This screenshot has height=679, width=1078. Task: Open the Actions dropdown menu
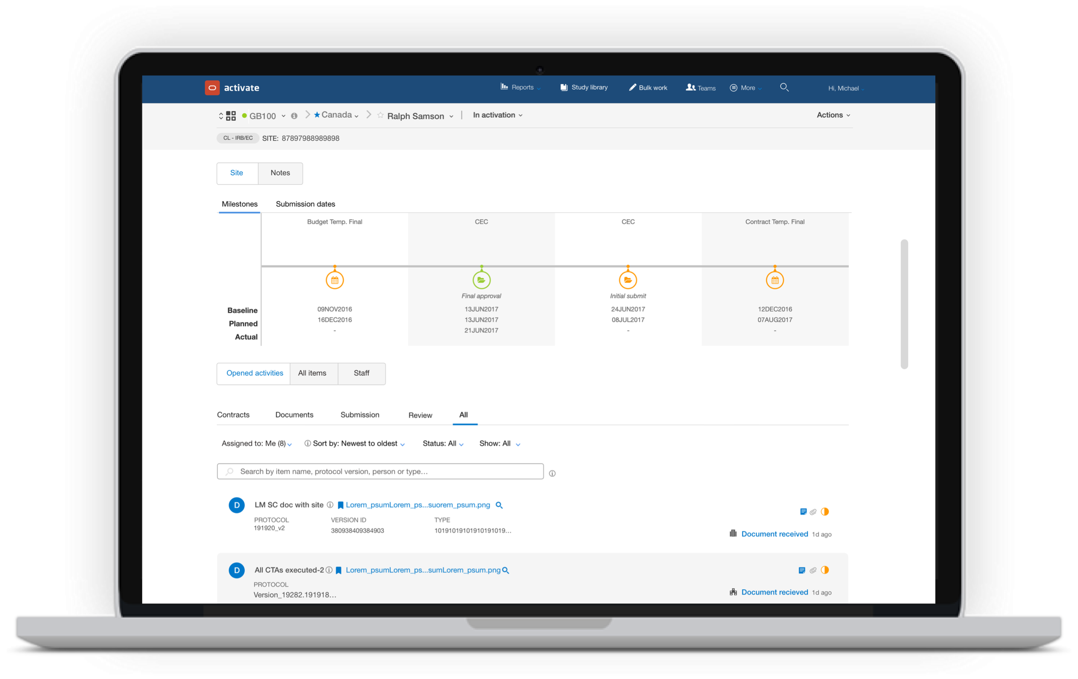coord(833,115)
